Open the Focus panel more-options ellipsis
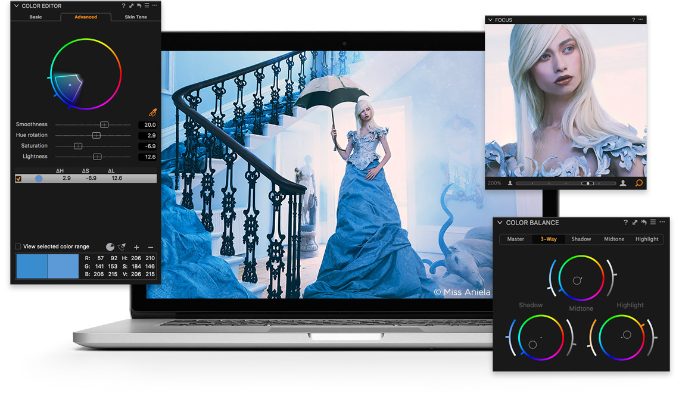Screen dimensions: 679x415 click(640, 20)
